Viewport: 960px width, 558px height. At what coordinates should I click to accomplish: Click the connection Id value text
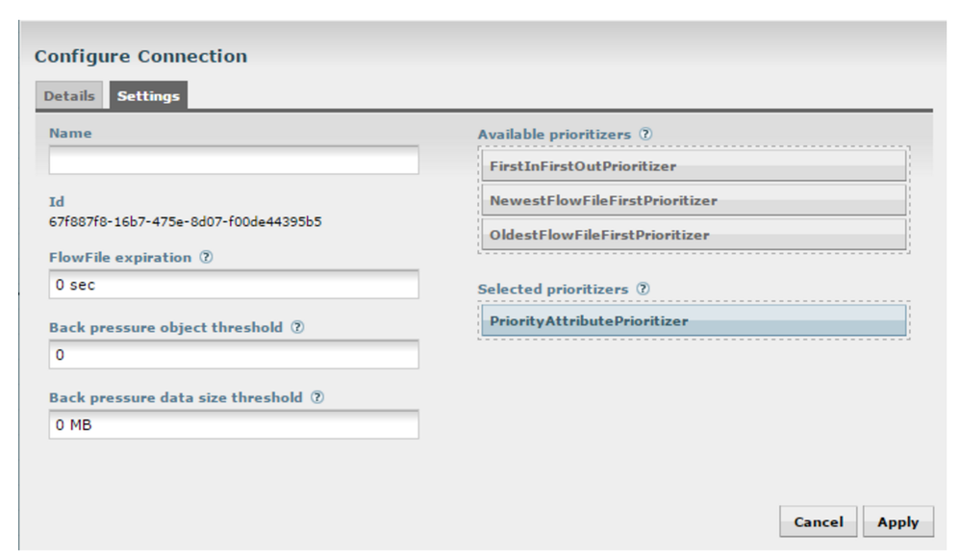pos(186,222)
